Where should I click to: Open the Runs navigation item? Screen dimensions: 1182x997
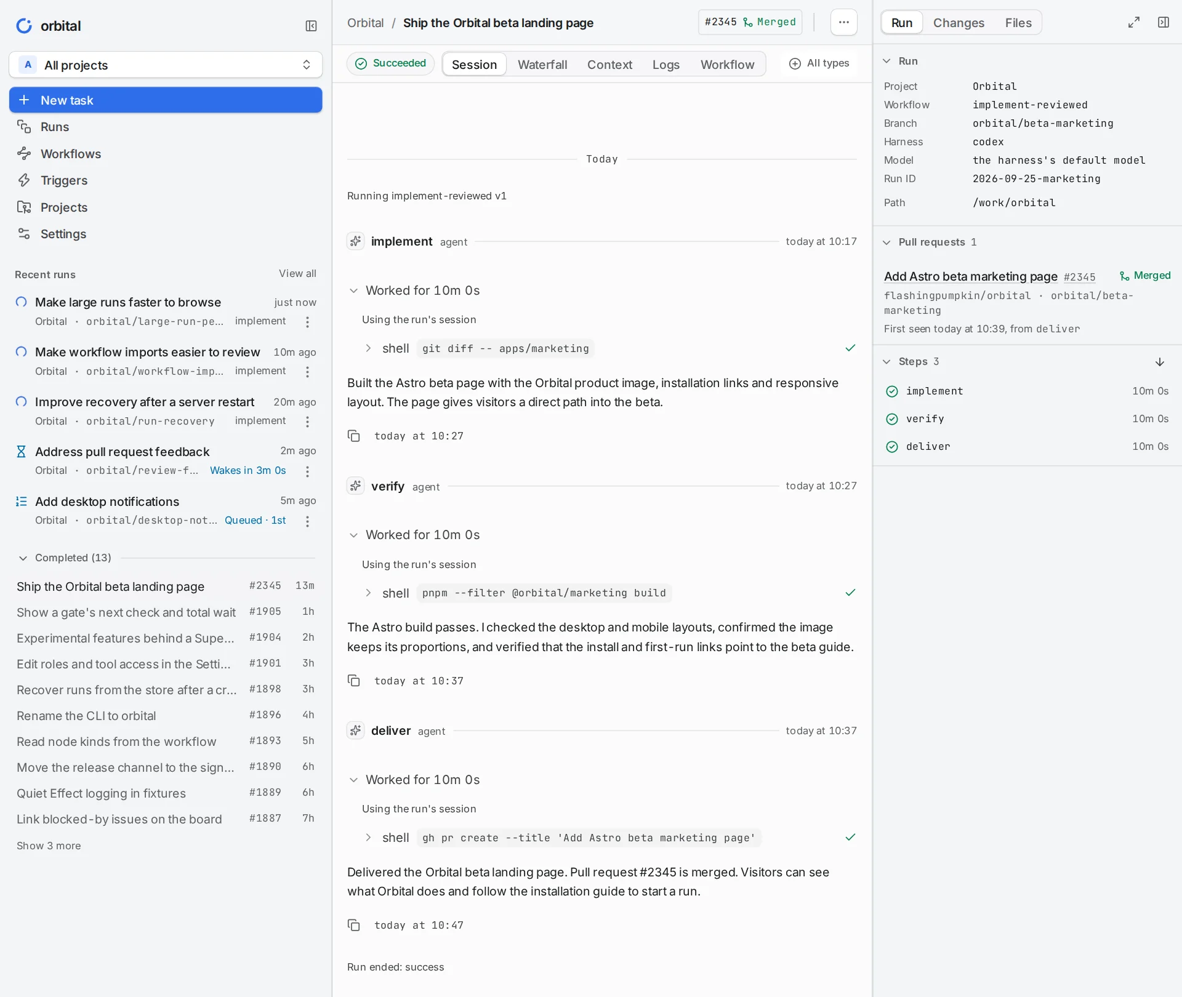(x=166, y=127)
